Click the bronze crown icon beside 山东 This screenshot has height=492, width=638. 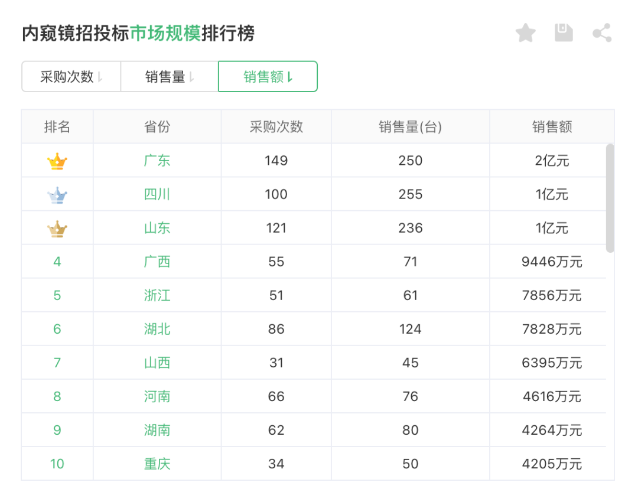57,227
